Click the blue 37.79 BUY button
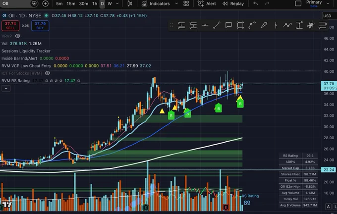Viewport: 337px width, 214px height. (40, 26)
